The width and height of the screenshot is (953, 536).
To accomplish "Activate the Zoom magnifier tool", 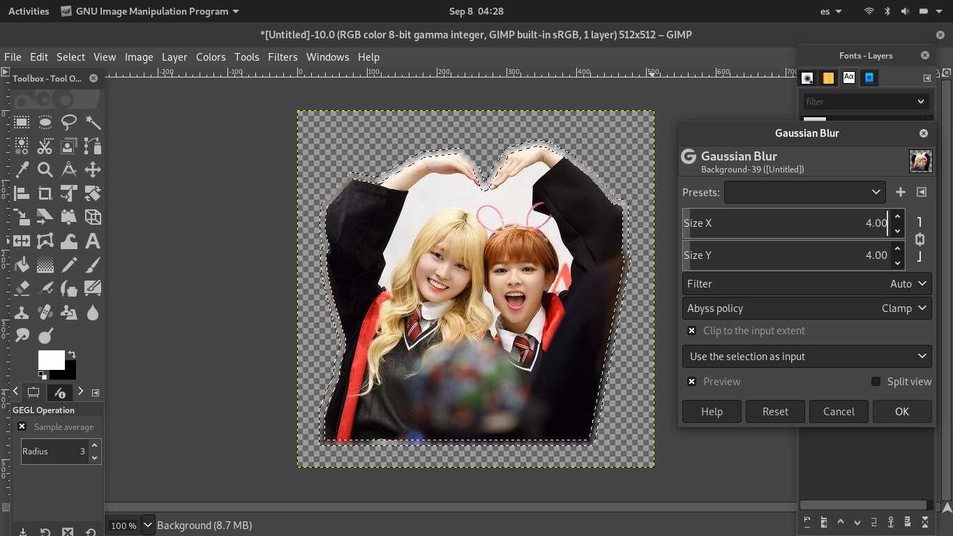I will pyautogui.click(x=45, y=170).
